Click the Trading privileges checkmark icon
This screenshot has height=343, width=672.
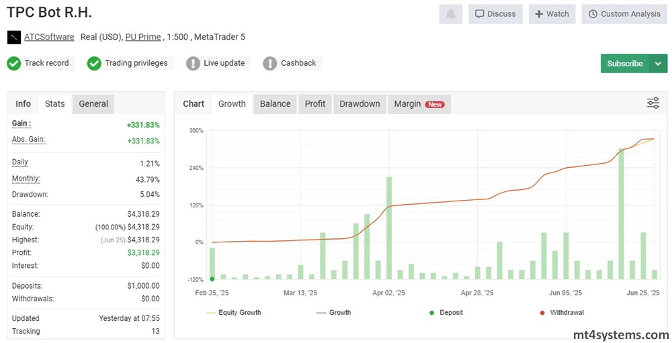pyautogui.click(x=94, y=63)
